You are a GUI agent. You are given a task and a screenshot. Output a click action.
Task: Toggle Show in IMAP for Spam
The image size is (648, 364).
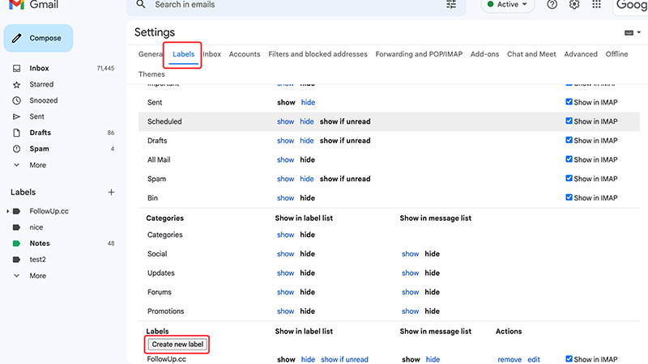[x=569, y=178]
